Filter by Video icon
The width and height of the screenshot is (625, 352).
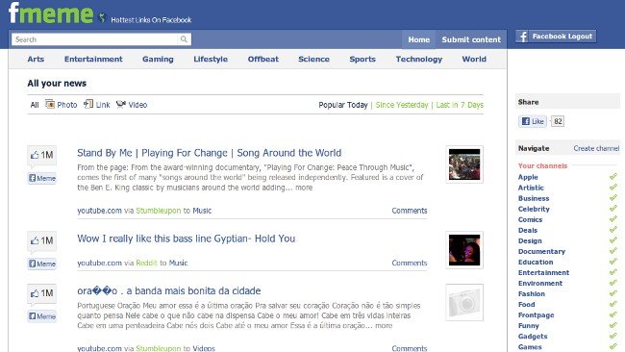[x=121, y=105]
